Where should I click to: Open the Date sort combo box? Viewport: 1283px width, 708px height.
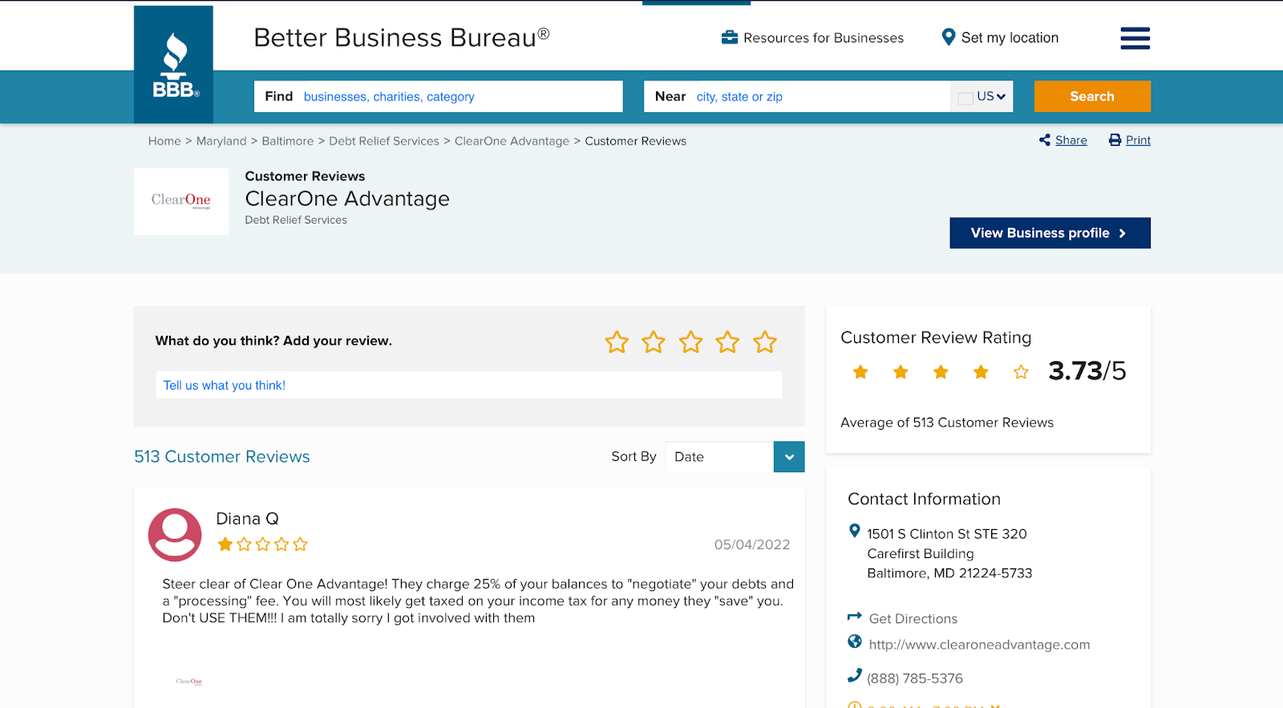(x=735, y=457)
